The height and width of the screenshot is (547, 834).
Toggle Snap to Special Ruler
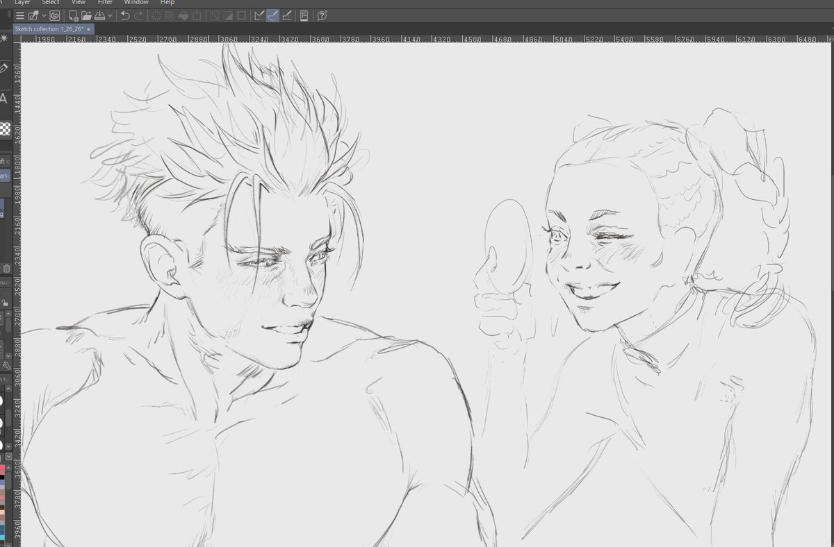click(273, 15)
